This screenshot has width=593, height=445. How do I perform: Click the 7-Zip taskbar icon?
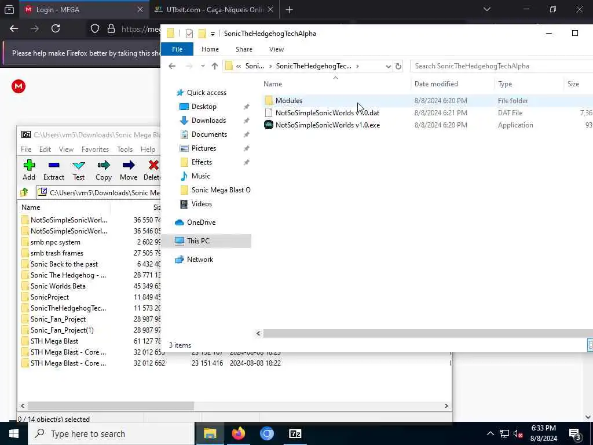click(295, 433)
